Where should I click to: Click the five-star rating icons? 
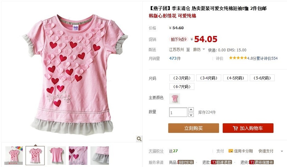pyautogui.click(x=238, y=58)
